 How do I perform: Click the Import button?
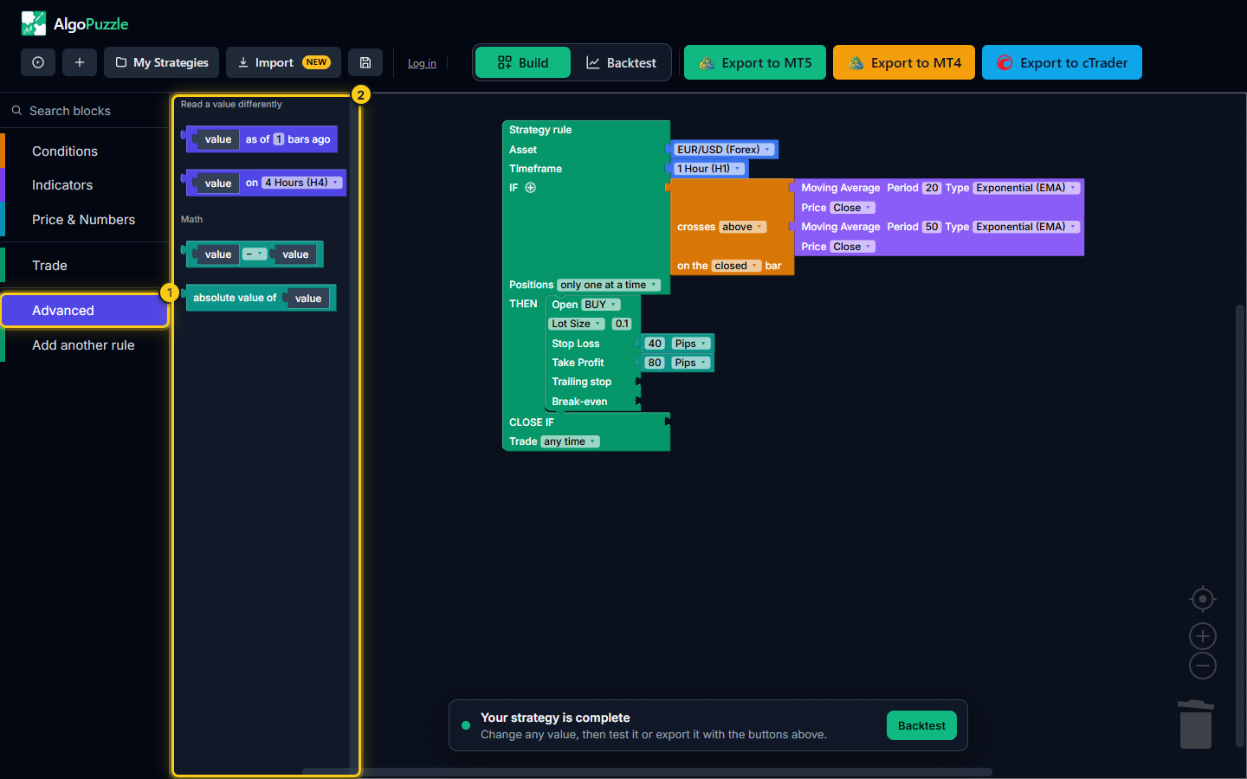(283, 62)
